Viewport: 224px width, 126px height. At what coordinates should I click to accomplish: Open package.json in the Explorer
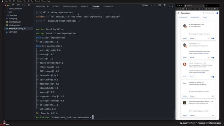[x=15, y=25]
